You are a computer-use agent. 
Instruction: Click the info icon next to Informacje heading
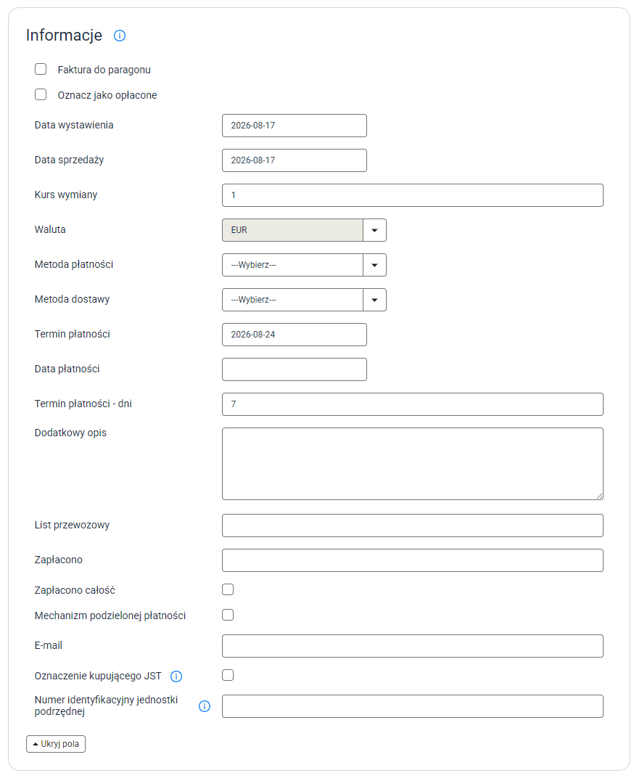click(120, 36)
